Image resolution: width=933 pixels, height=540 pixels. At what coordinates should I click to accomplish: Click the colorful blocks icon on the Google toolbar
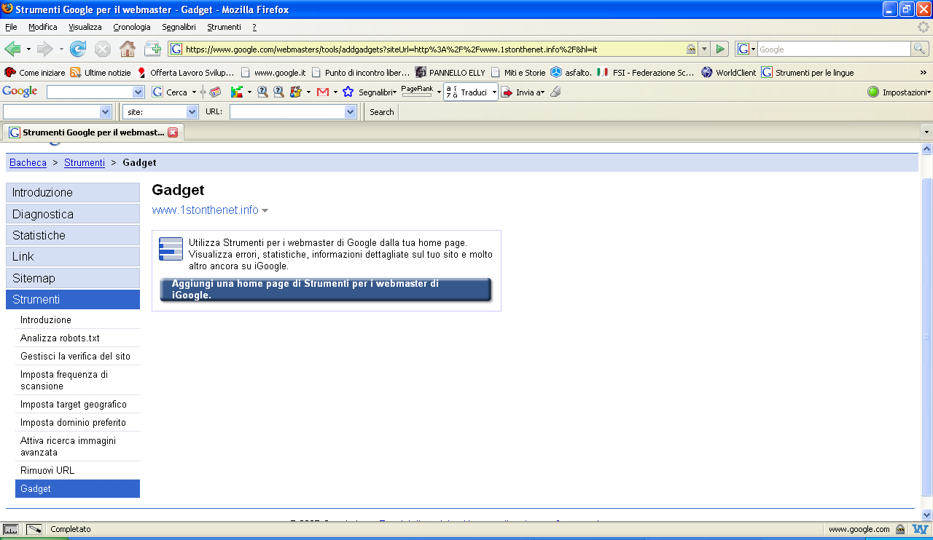(x=237, y=92)
